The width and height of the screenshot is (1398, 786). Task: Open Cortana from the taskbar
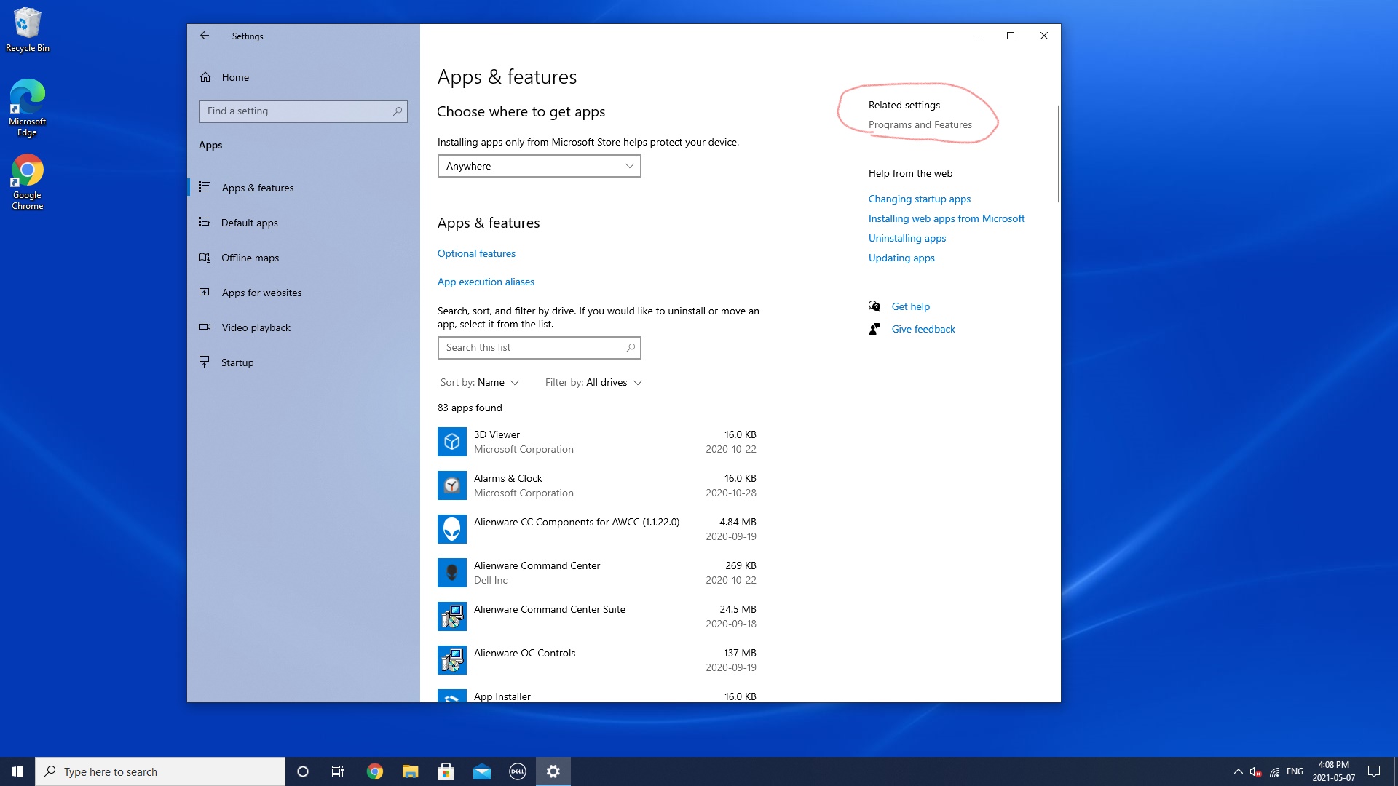click(x=303, y=771)
